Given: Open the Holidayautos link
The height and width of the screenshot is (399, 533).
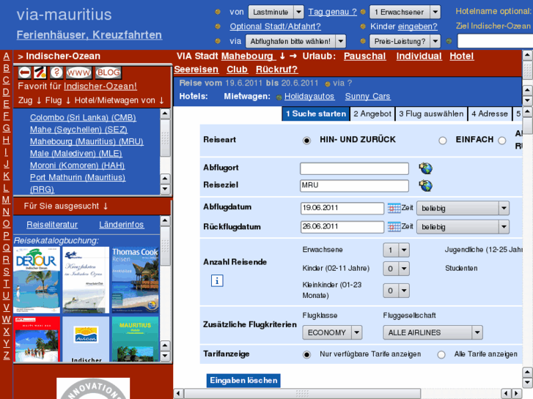Looking at the screenshot, I should click(309, 97).
